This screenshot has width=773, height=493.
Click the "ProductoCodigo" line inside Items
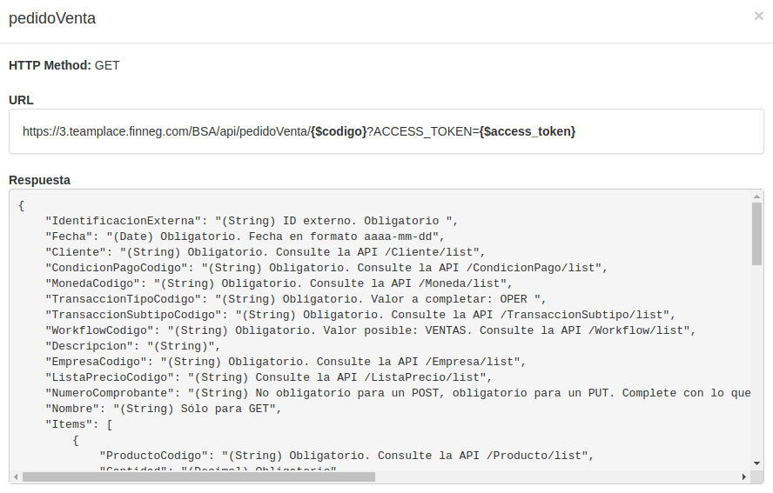coord(346,456)
